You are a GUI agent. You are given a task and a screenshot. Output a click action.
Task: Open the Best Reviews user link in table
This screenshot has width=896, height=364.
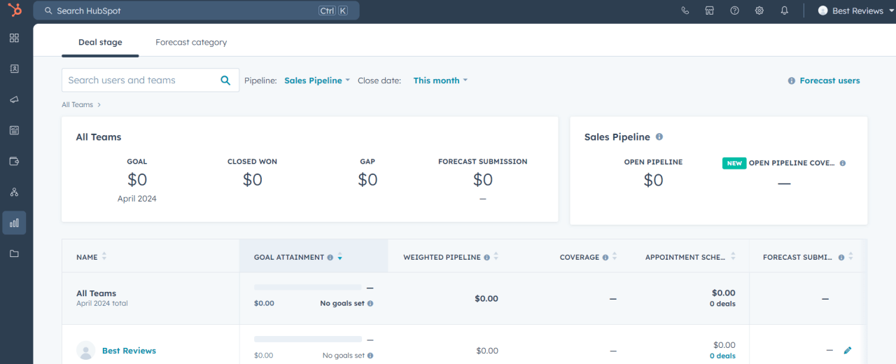coord(129,351)
